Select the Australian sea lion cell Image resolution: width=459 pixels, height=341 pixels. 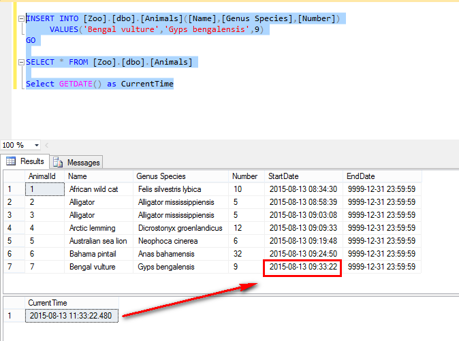tap(99, 241)
